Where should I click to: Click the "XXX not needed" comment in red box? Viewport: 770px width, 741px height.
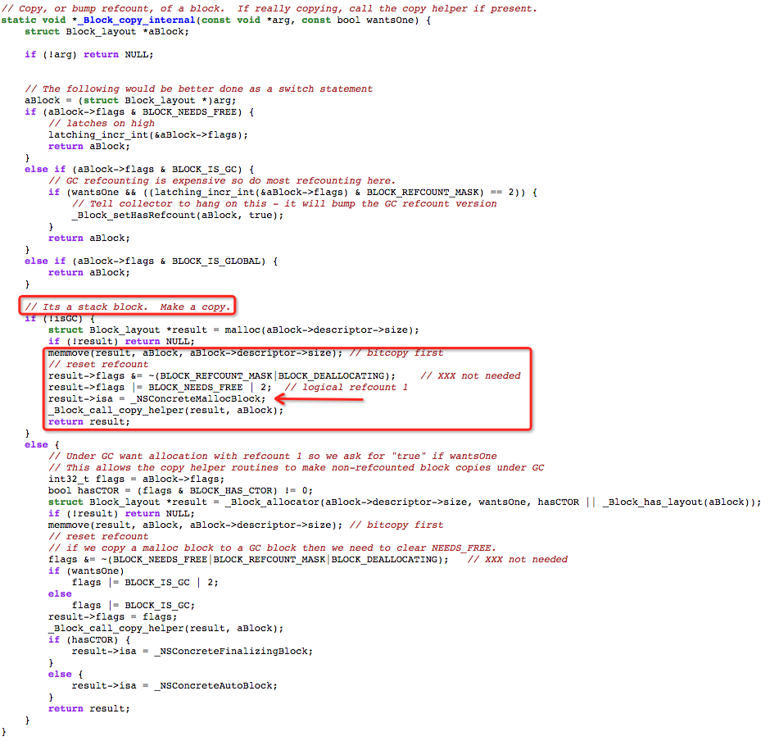coord(470,375)
